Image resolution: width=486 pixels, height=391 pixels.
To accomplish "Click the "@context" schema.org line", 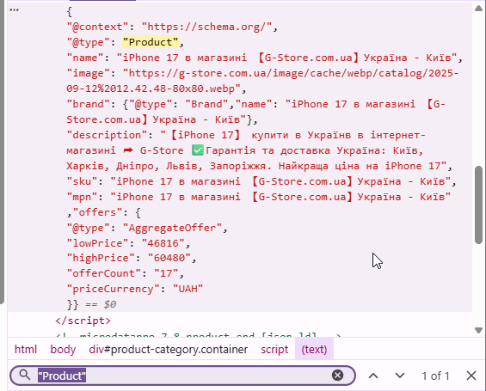I will 172,27.
